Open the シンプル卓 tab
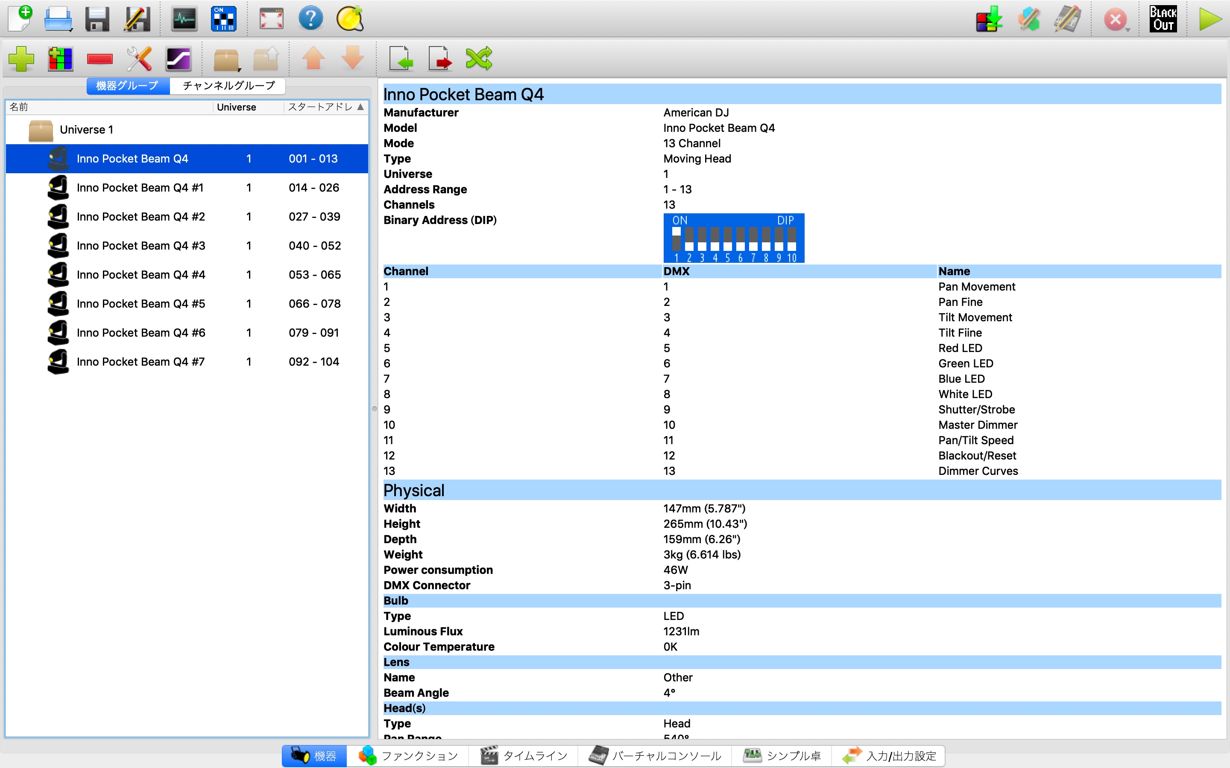1230x768 pixels. [x=782, y=756]
